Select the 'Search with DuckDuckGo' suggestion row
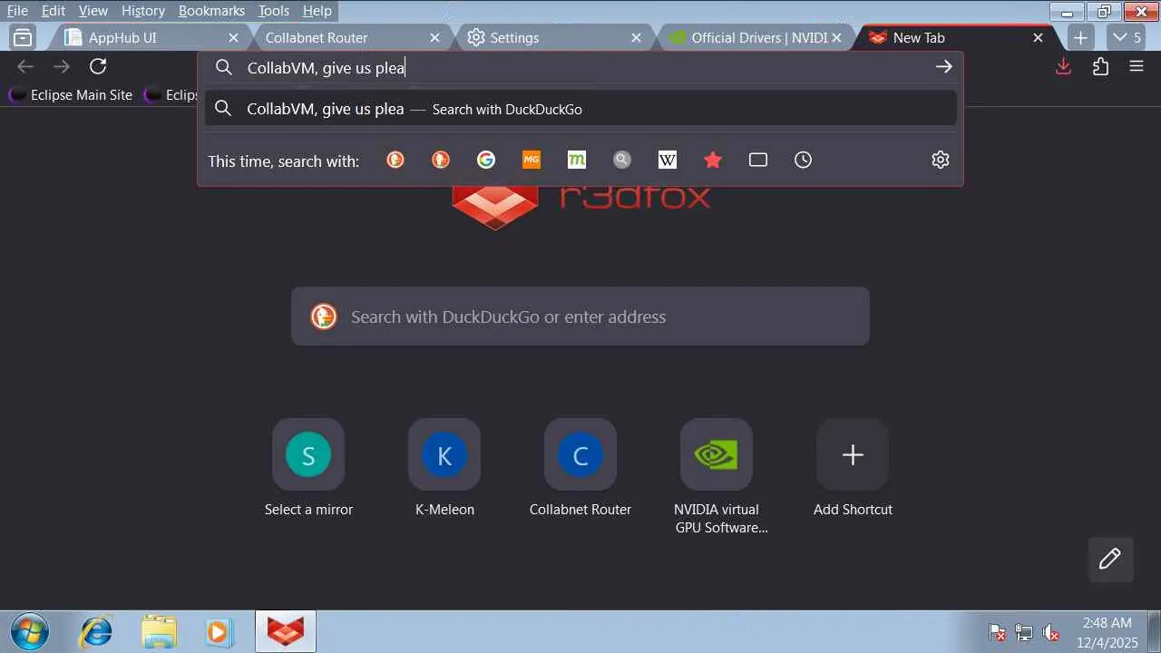 click(x=580, y=109)
